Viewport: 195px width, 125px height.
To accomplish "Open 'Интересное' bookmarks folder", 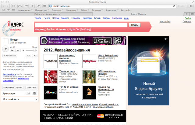I will point(42,10).
